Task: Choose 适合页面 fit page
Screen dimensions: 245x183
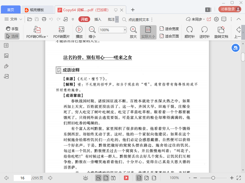Action: pos(169,36)
